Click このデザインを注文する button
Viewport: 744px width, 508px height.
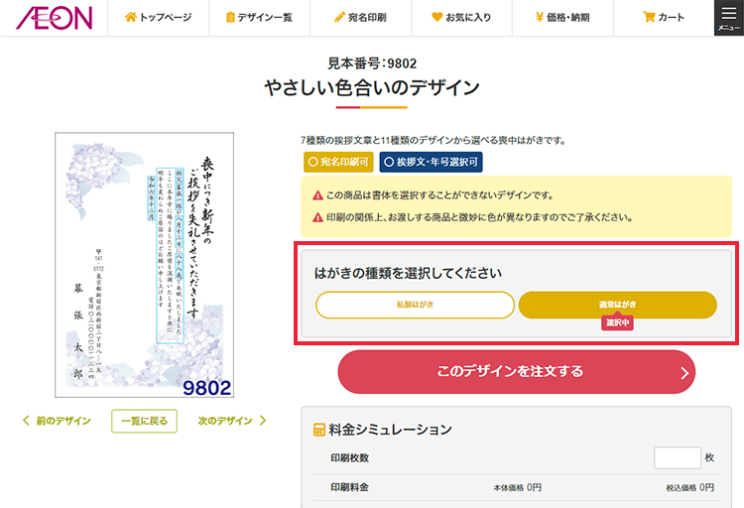[x=516, y=372]
